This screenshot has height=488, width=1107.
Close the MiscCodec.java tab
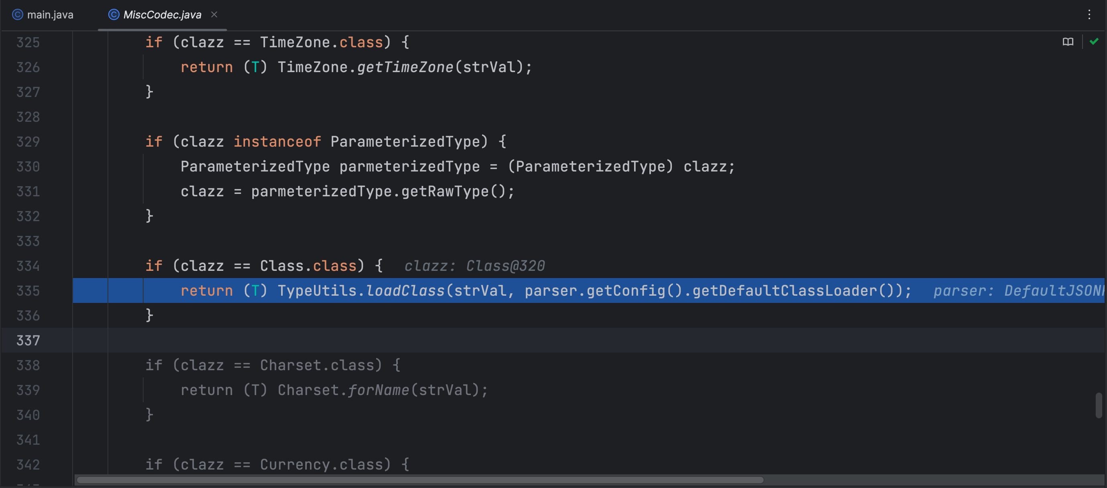point(214,14)
